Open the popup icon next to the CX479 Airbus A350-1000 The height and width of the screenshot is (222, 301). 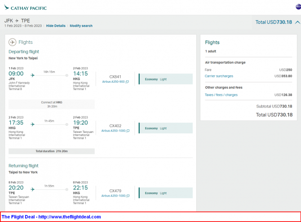(128, 196)
